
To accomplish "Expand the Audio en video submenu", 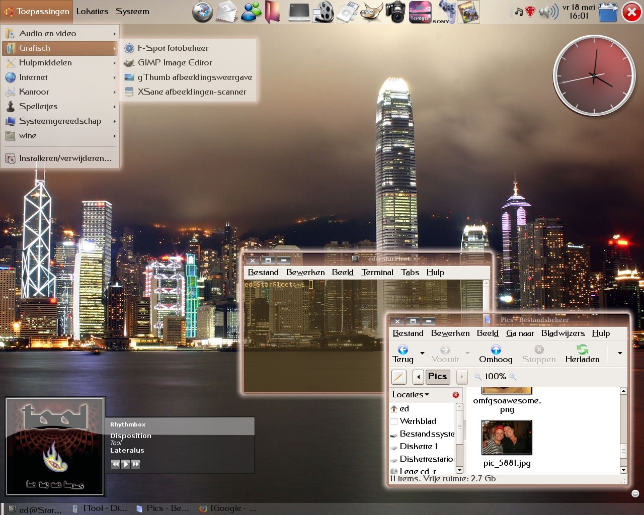I will coord(60,33).
